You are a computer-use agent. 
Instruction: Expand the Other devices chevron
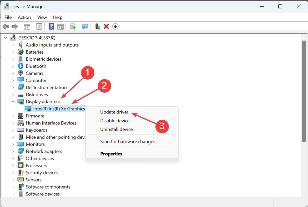click(13, 158)
